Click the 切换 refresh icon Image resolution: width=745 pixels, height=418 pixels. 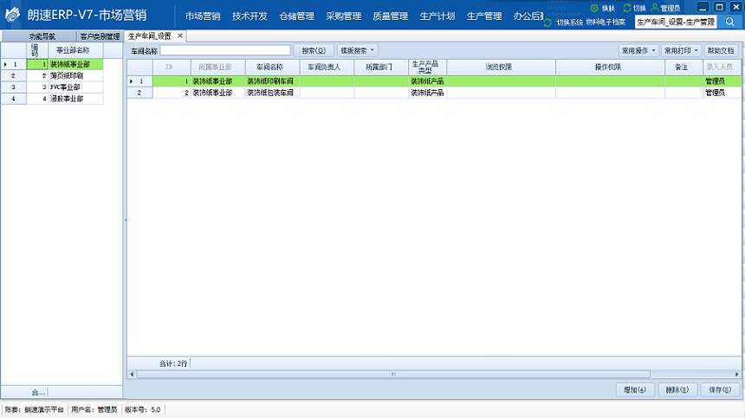point(627,8)
